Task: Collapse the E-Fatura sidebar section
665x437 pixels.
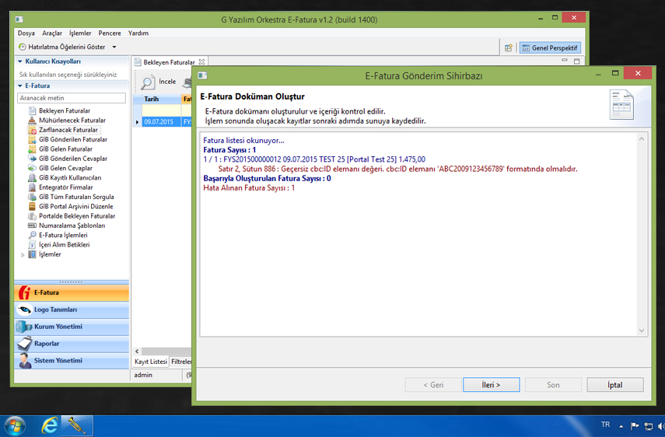Action: pyautogui.click(x=19, y=86)
